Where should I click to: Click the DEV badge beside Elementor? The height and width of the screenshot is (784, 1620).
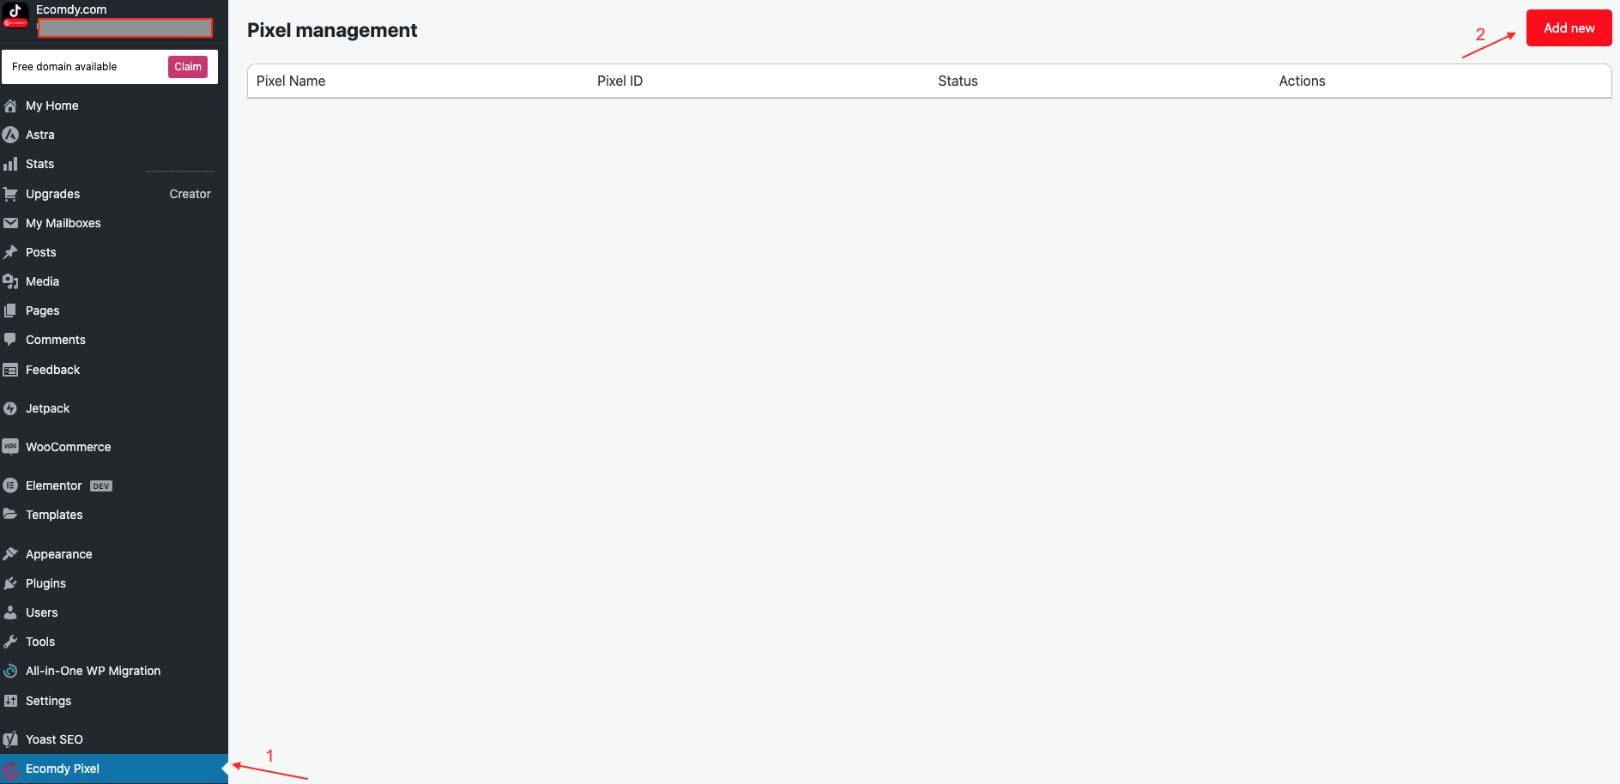(x=101, y=485)
